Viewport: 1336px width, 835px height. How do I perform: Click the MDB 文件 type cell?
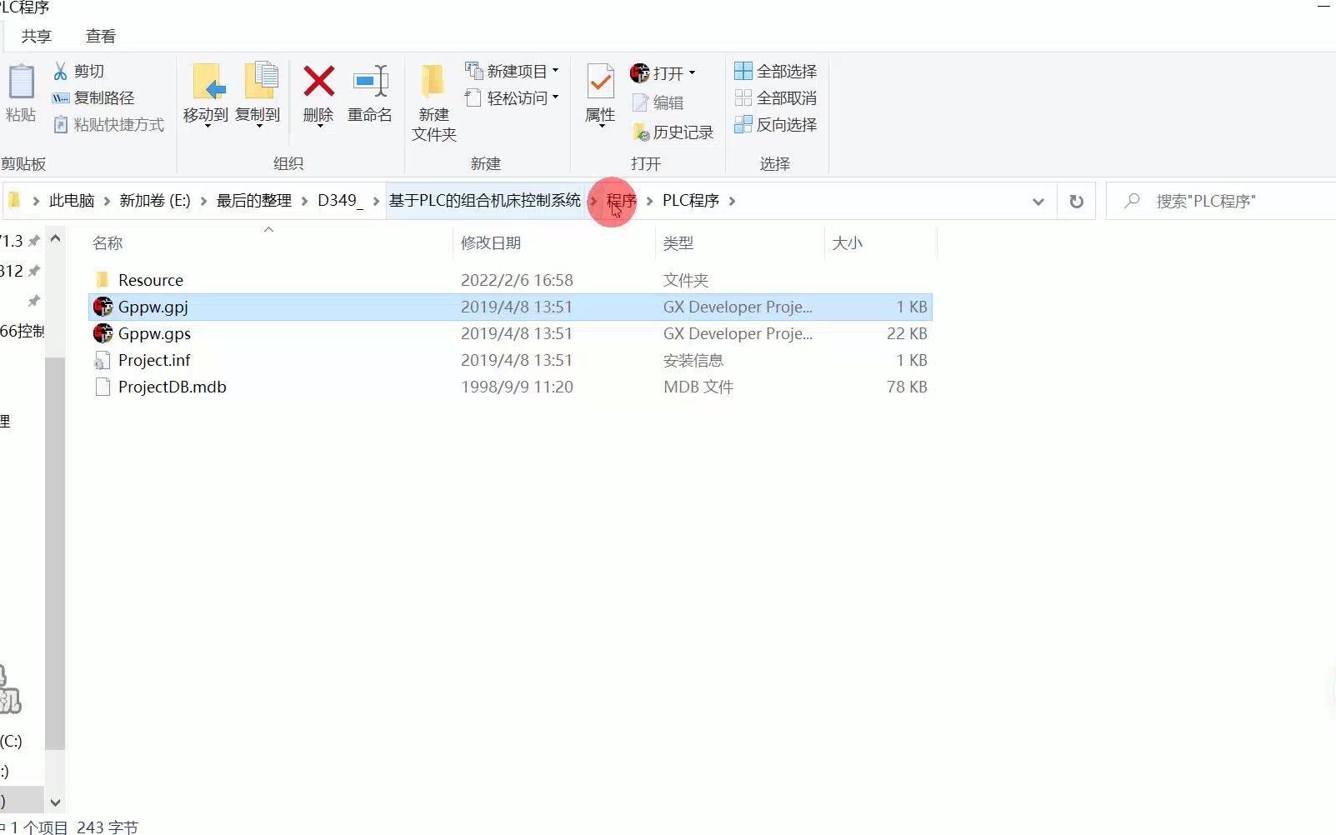point(698,387)
